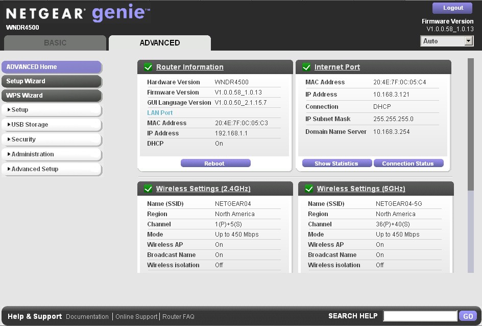Open Connection Status
This screenshot has height=326, width=482.
click(x=408, y=164)
